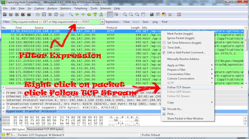Reset zoom to normal size icon

pyautogui.click(x=137, y=14)
